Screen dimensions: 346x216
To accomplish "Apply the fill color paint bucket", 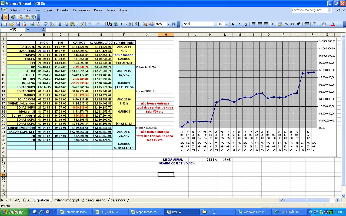I will click(324, 24).
